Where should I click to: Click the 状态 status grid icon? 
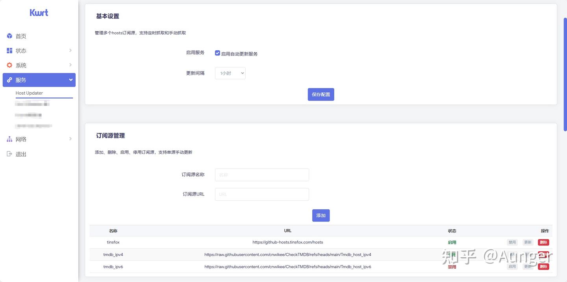pos(9,50)
